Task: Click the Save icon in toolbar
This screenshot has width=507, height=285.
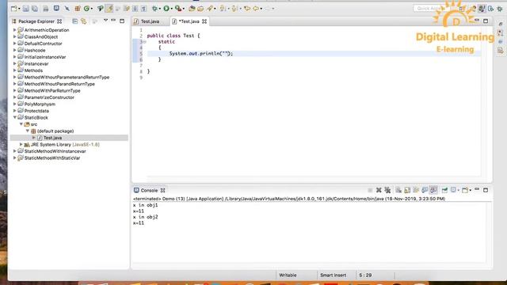Action: 26,9
